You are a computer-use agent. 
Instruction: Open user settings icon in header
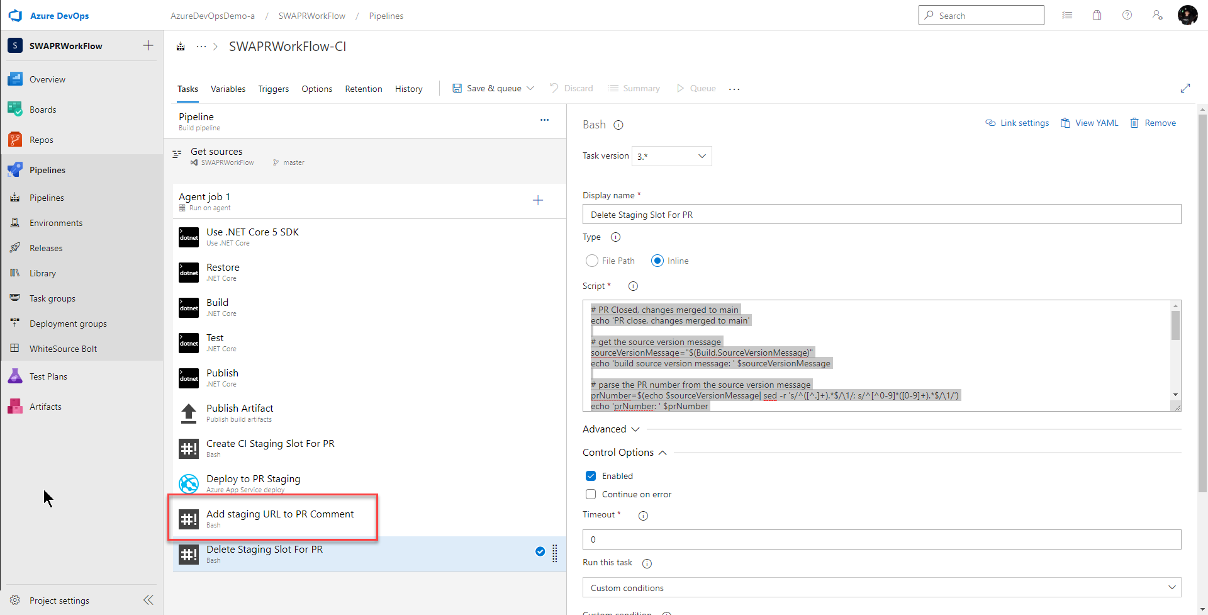(x=1158, y=15)
